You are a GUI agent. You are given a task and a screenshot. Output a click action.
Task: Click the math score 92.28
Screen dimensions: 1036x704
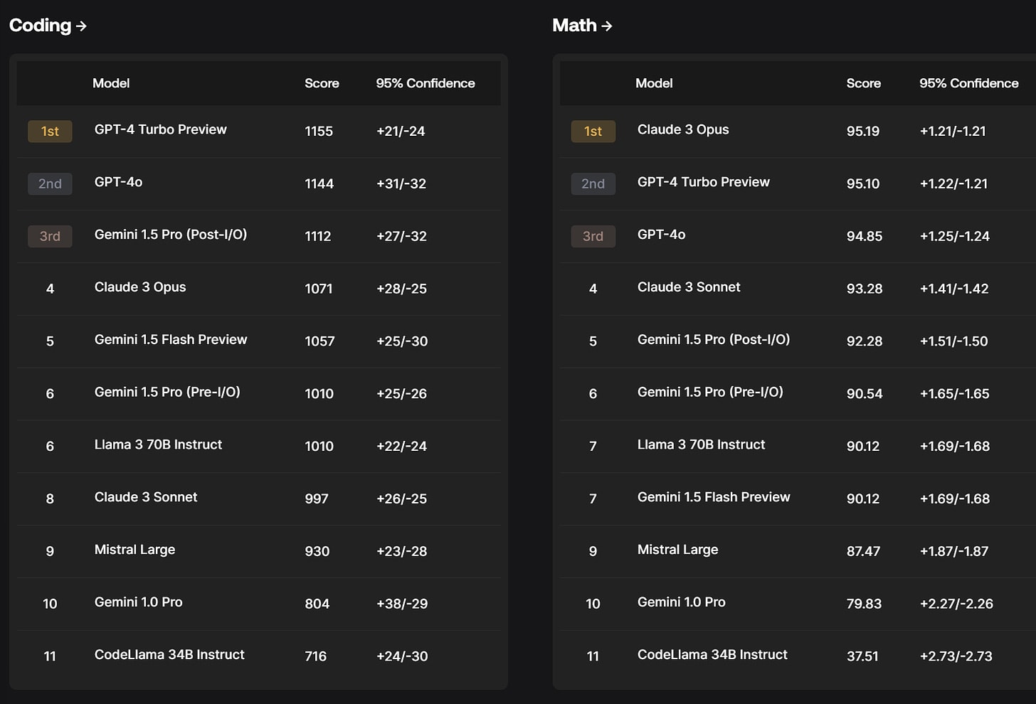click(x=865, y=342)
